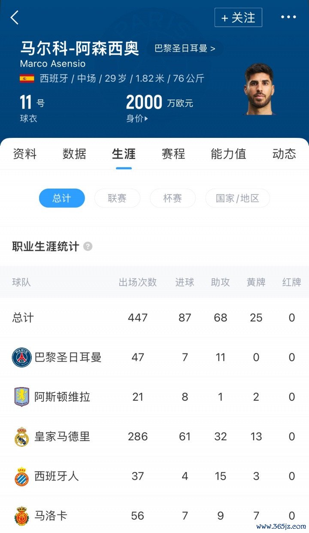Tap the Mallorca club crest
This screenshot has width=309, height=533.
coord(21,516)
